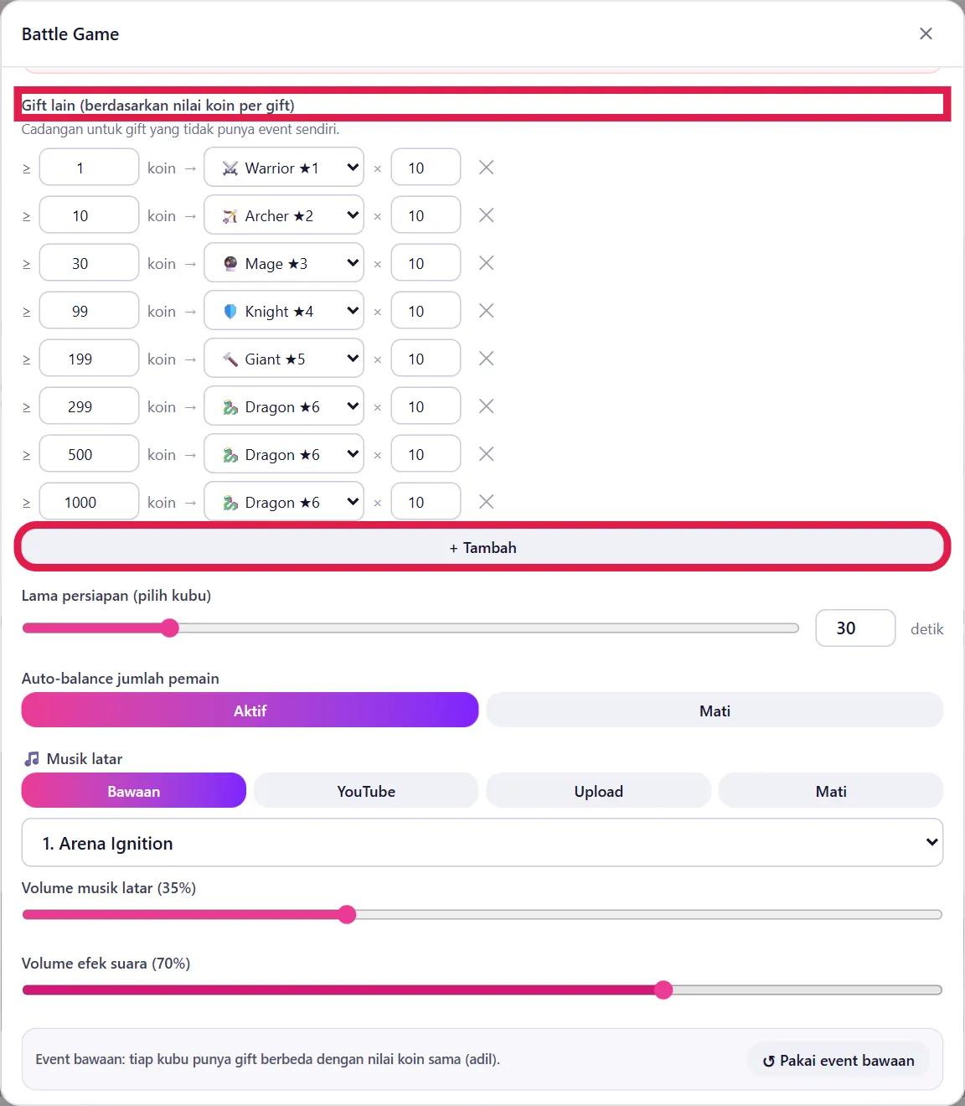Set Musik latar to Mati
This screenshot has width=965, height=1106.
(x=831, y=791)
